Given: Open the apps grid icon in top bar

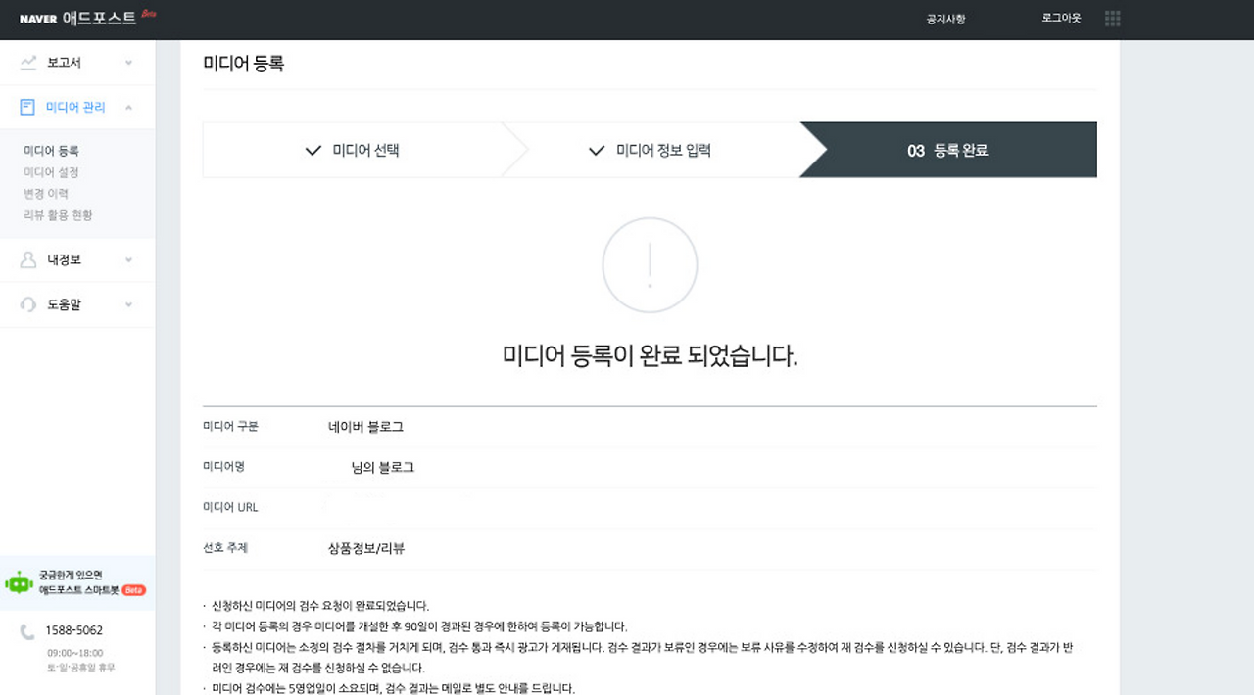Looking at the screenshot, I should [1112, 18].
